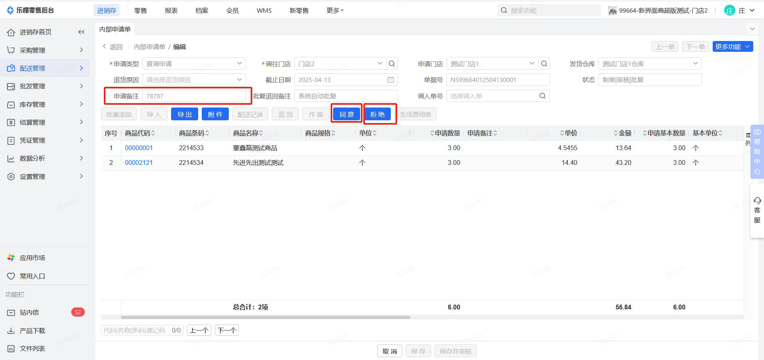Open the 会员 top menu
The image size is (764, 360).
point(232,10)
